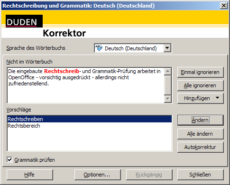This screenshot has height=185, width=230.
Task: Click the text box scroll down arrow
Action: click(167, 99)
